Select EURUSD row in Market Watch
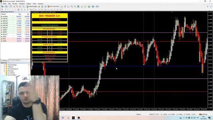 click(x=15, y=19)
